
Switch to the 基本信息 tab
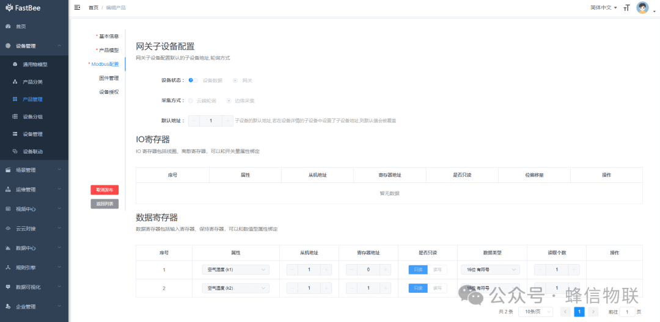(x=109, y=36)
